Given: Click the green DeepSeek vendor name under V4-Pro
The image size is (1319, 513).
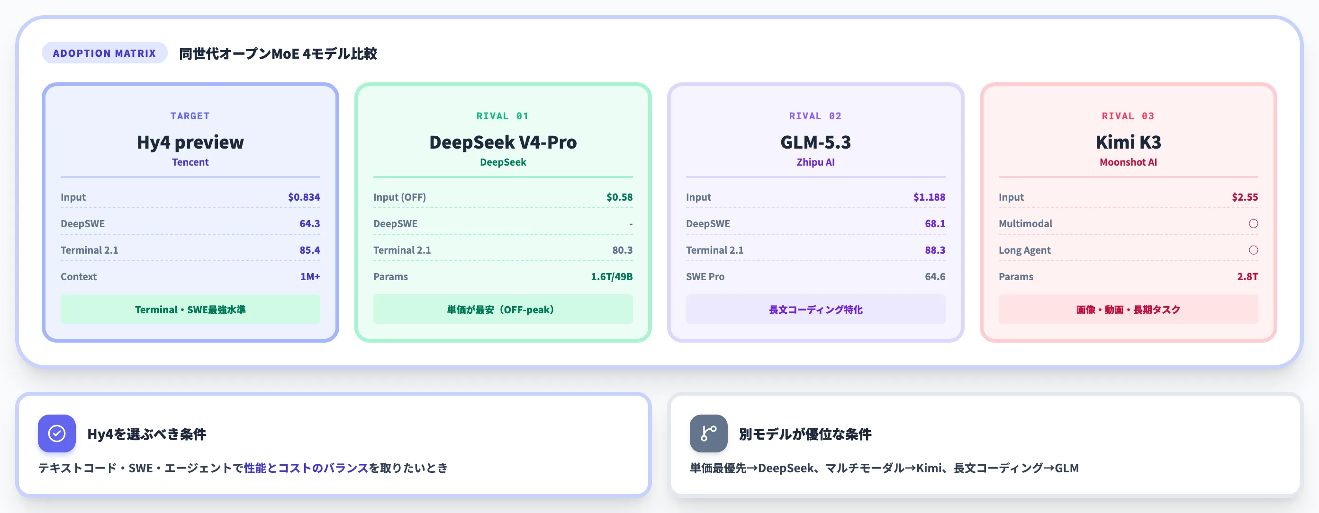Looking at the screenshot, I should coord(503,162).
